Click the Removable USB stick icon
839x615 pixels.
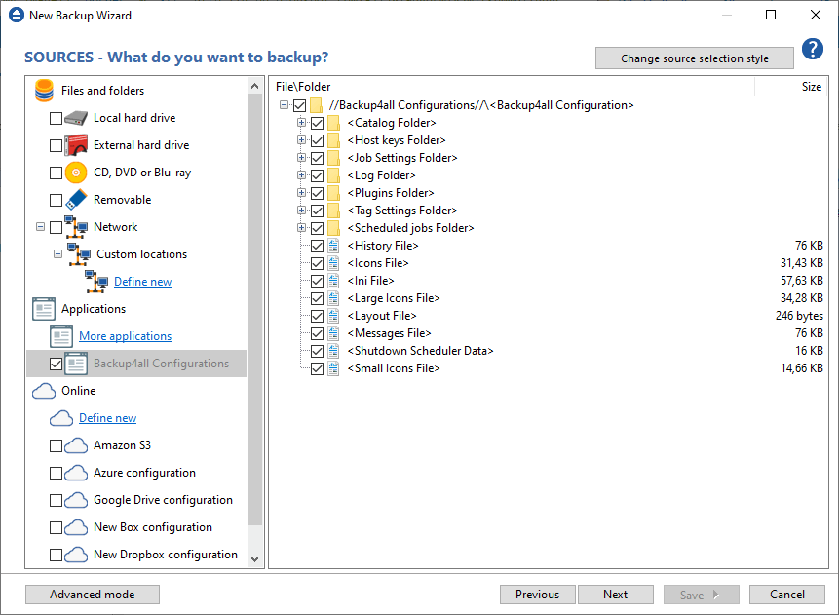[76, 200]
